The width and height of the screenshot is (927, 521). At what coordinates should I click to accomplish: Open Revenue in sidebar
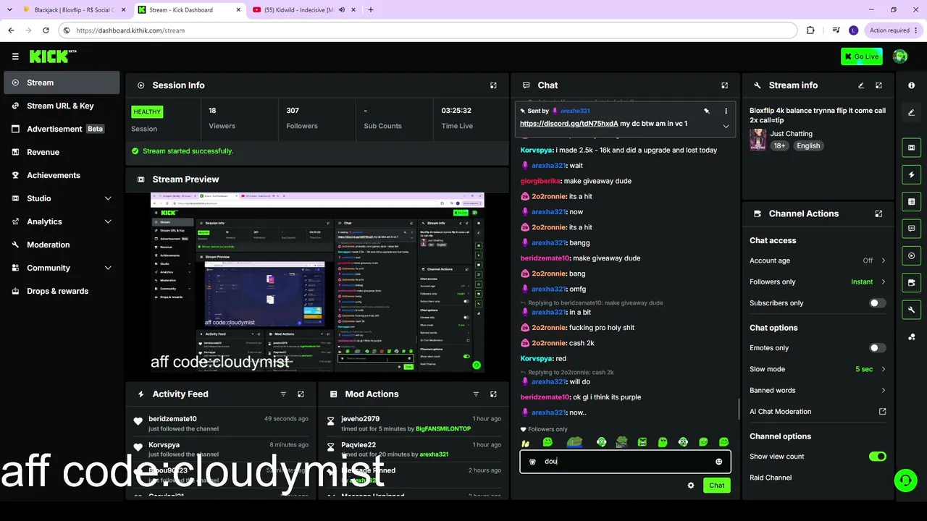62,152
